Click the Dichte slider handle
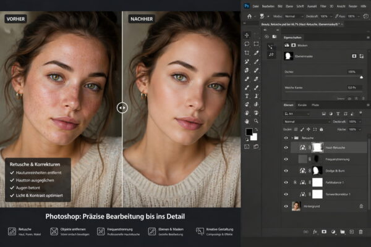Image resolution: width=371 pixels, height=247 pixels. pos(361,77)
